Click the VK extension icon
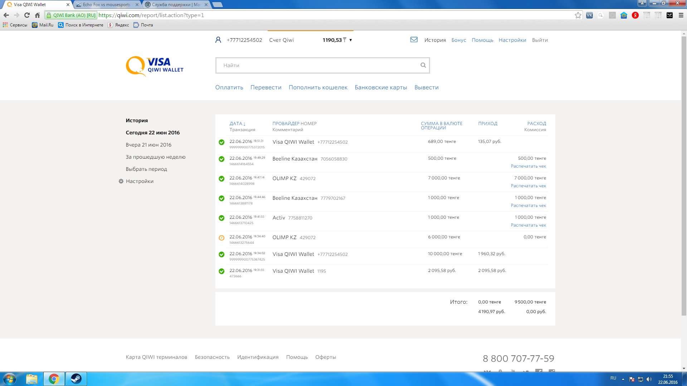687x386 pixels. pyautogui.click(x=589, y=15)
